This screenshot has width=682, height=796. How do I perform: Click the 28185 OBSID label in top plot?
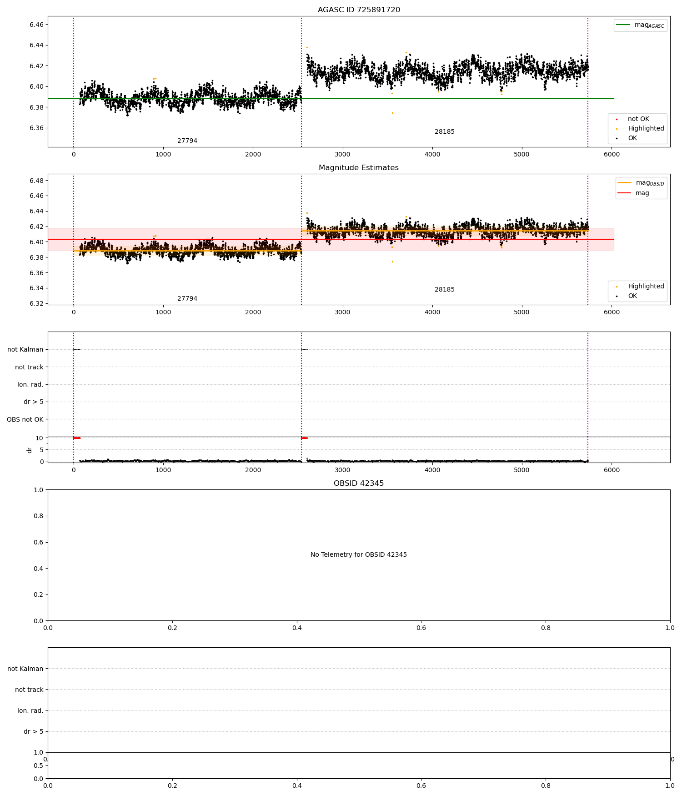(x=445, y=132)
